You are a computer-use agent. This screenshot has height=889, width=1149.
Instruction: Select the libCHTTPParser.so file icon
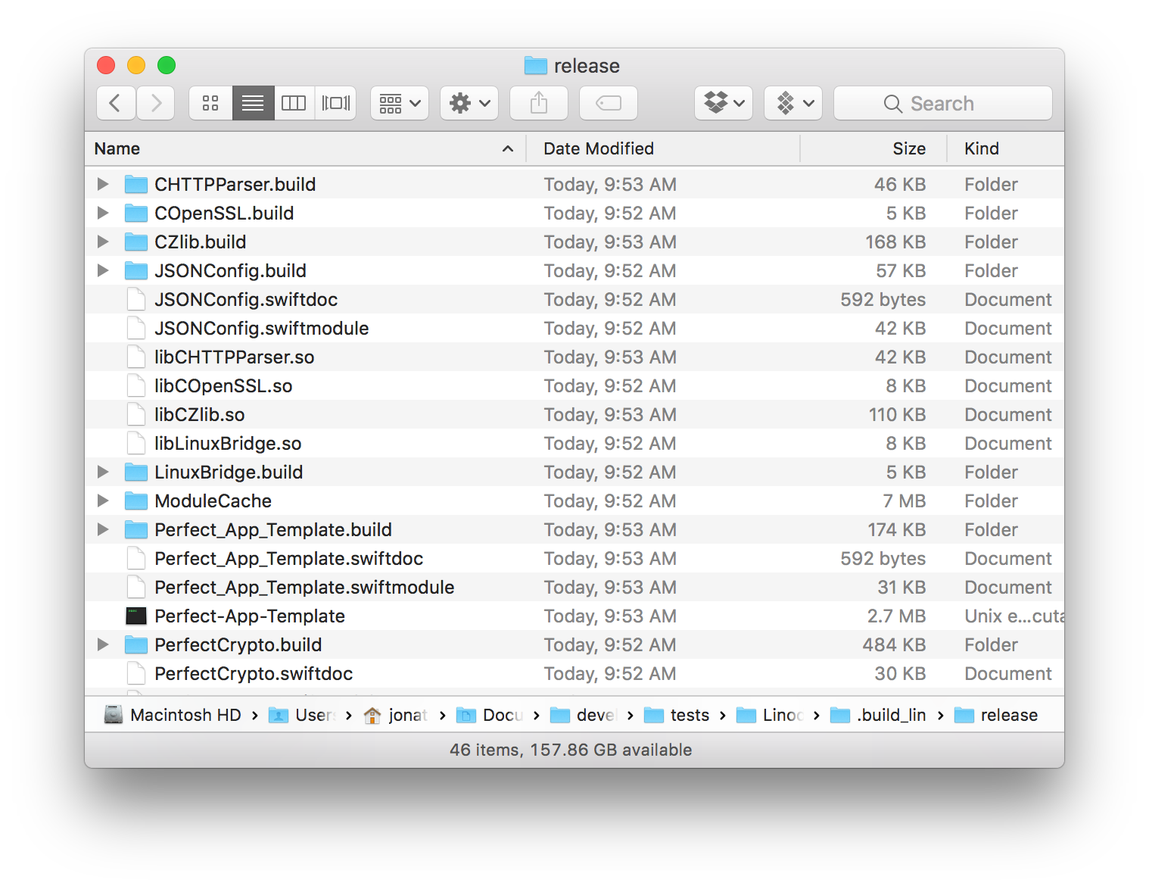point(136,357)
